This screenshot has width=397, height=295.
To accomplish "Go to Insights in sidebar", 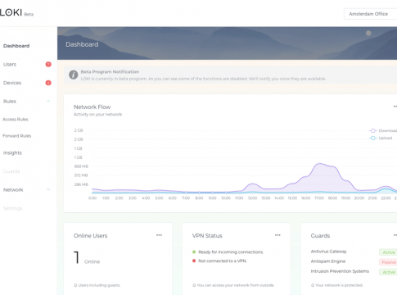I will click(12, 153).
